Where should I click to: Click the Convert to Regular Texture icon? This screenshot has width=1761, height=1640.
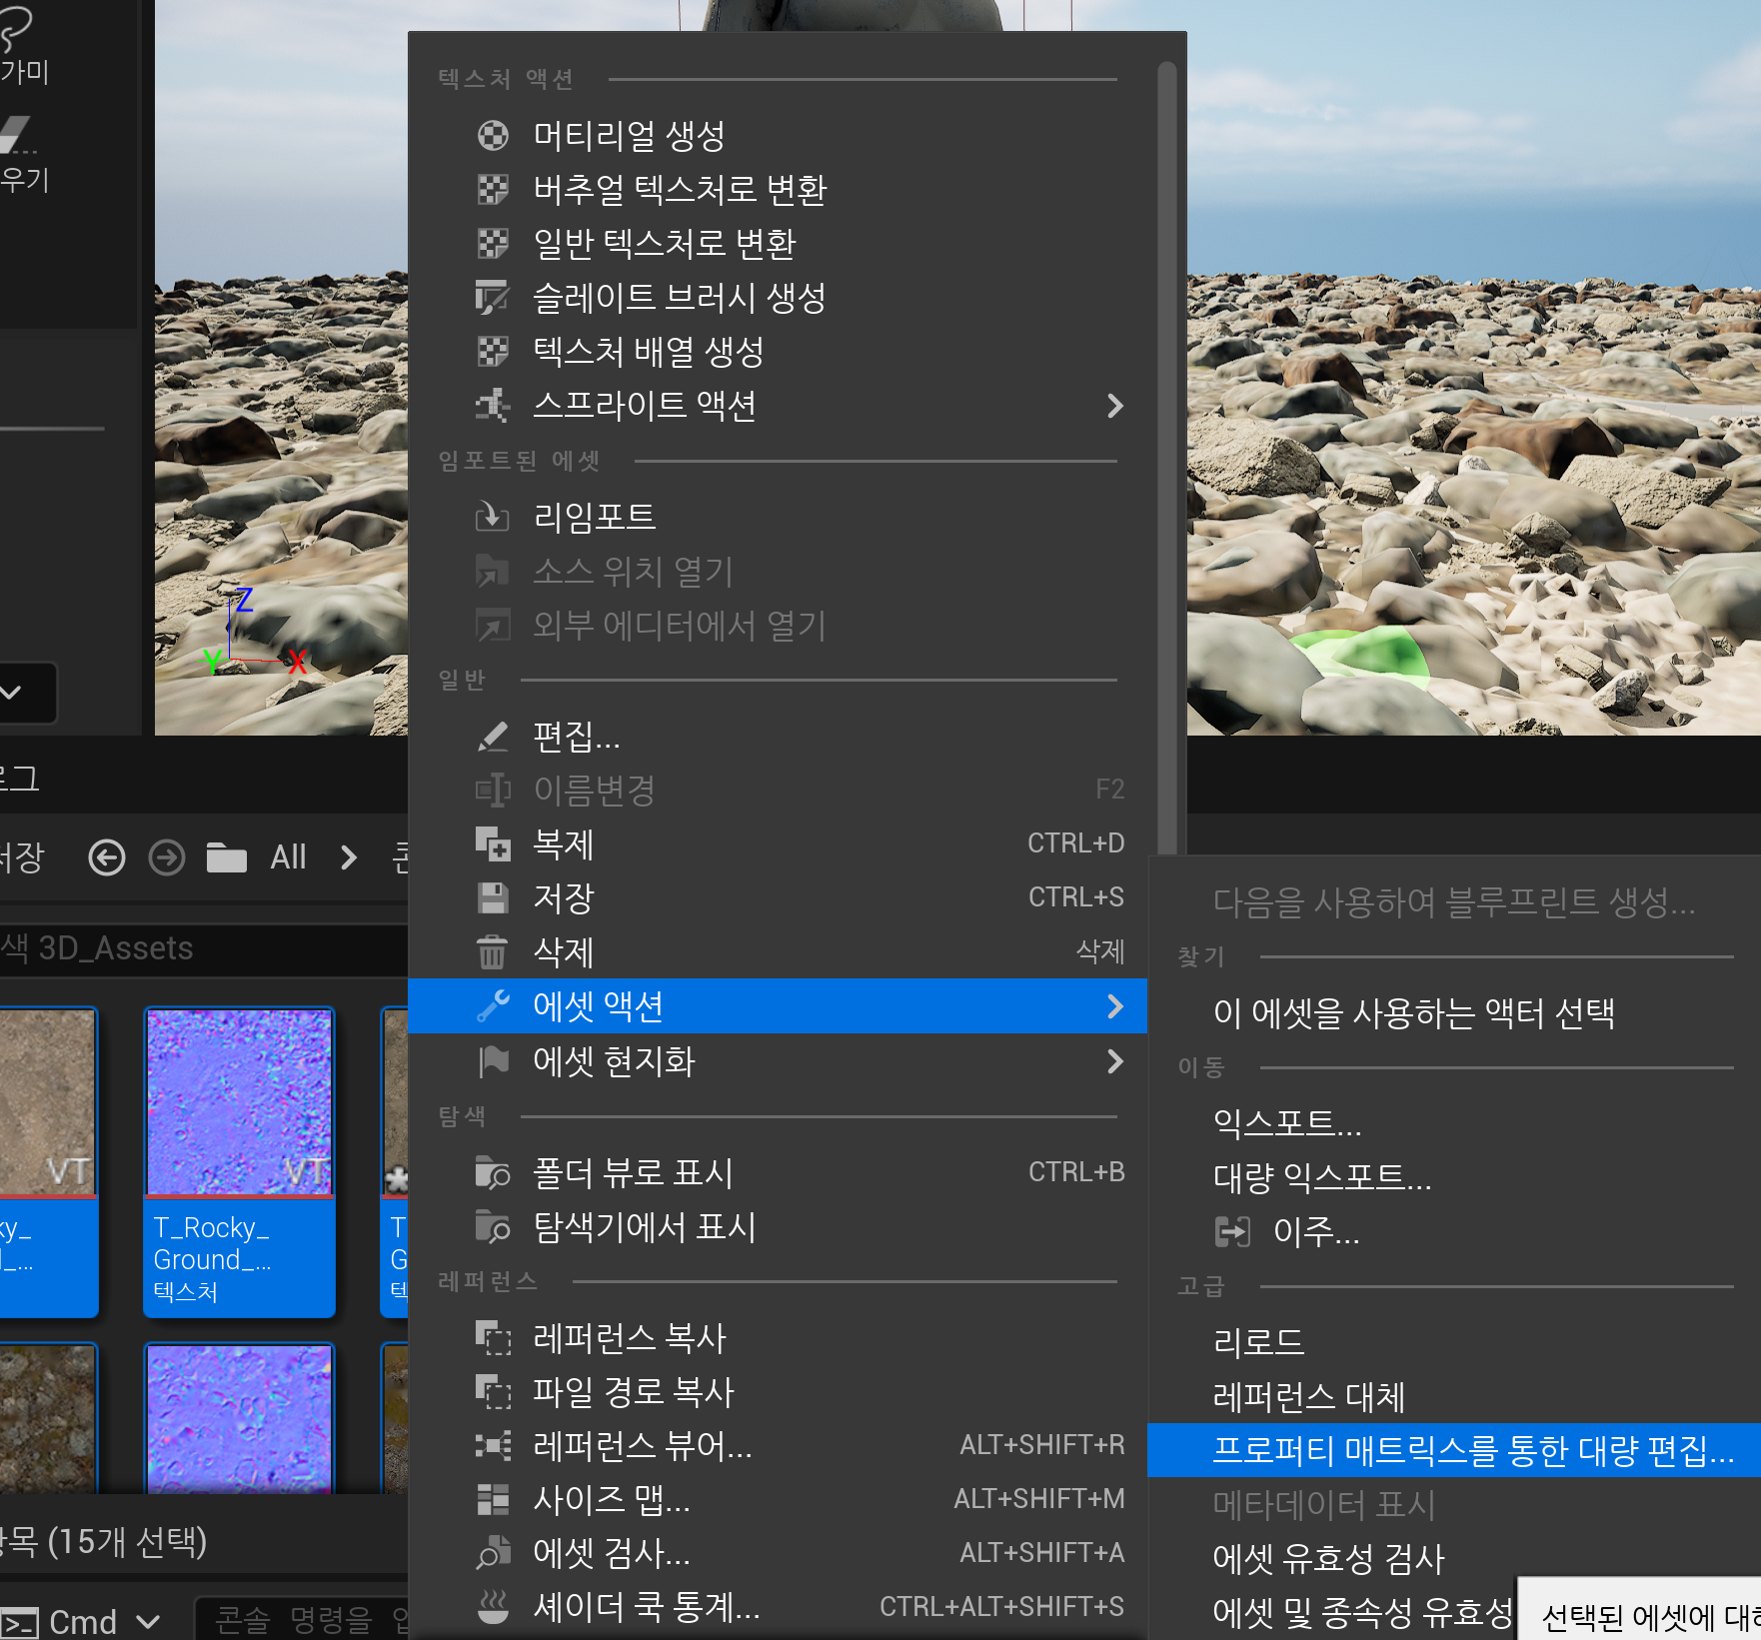[x=493, y=243]
